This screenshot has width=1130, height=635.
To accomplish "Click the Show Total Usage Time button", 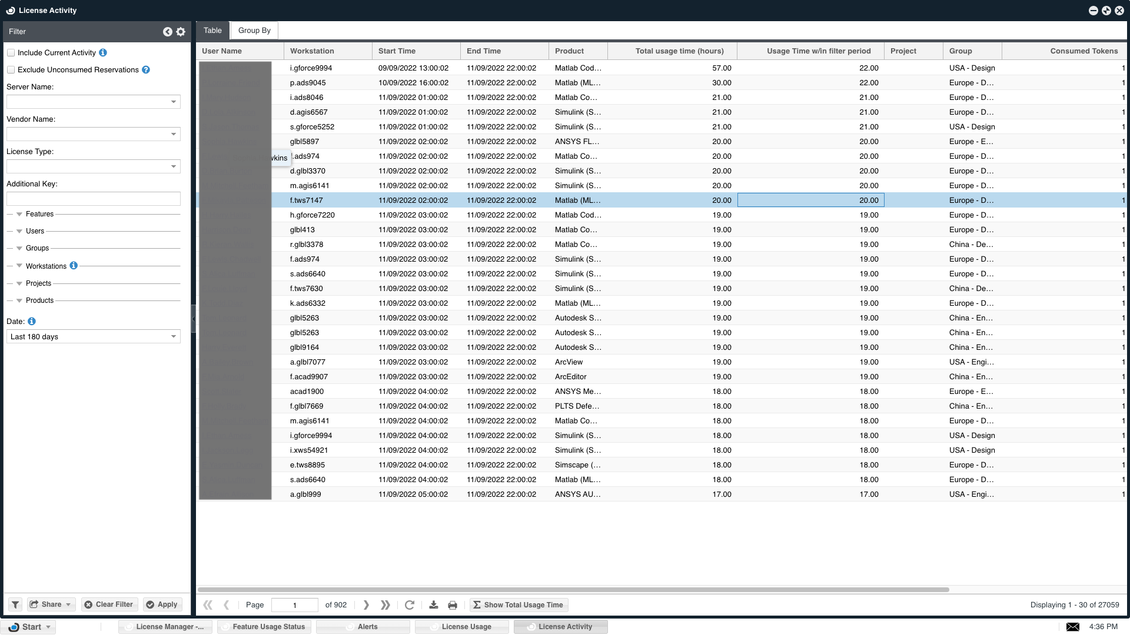I will (x=518, y=604).
